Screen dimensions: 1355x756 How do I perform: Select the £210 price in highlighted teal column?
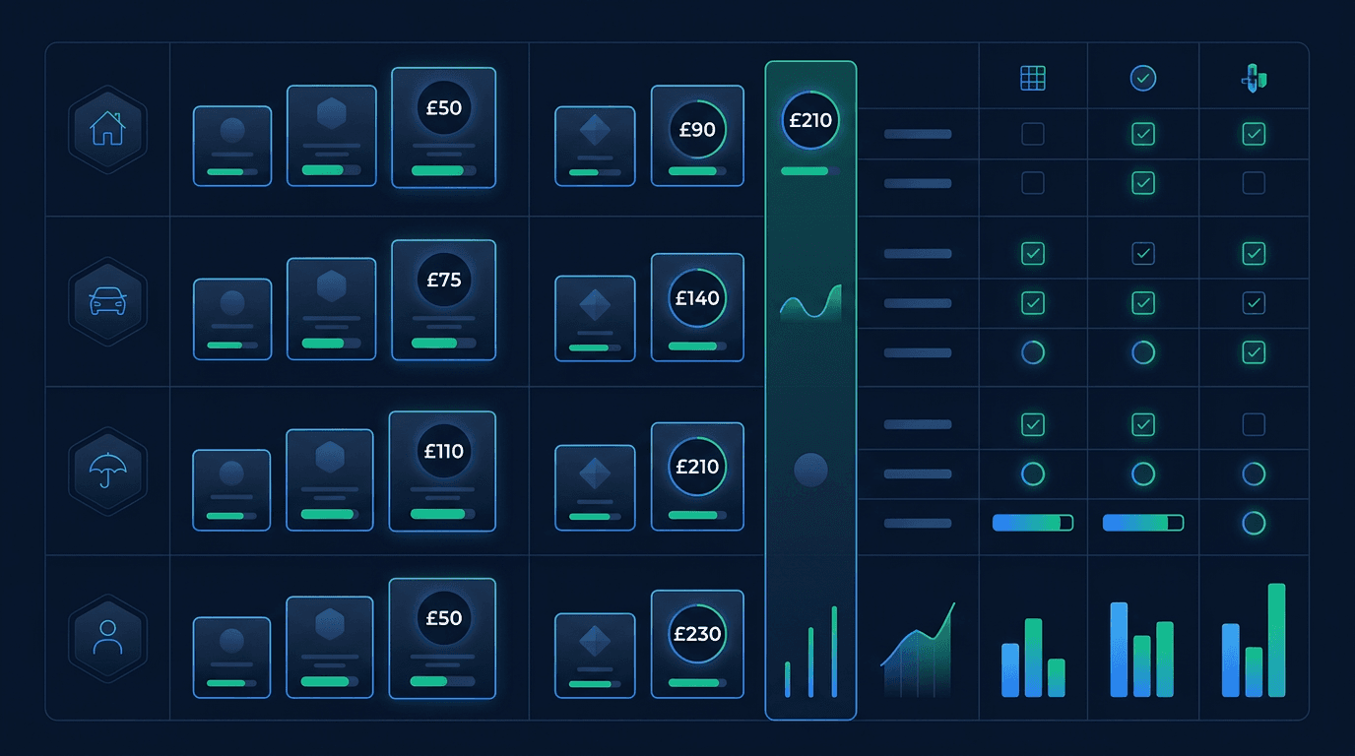point(810,121)
